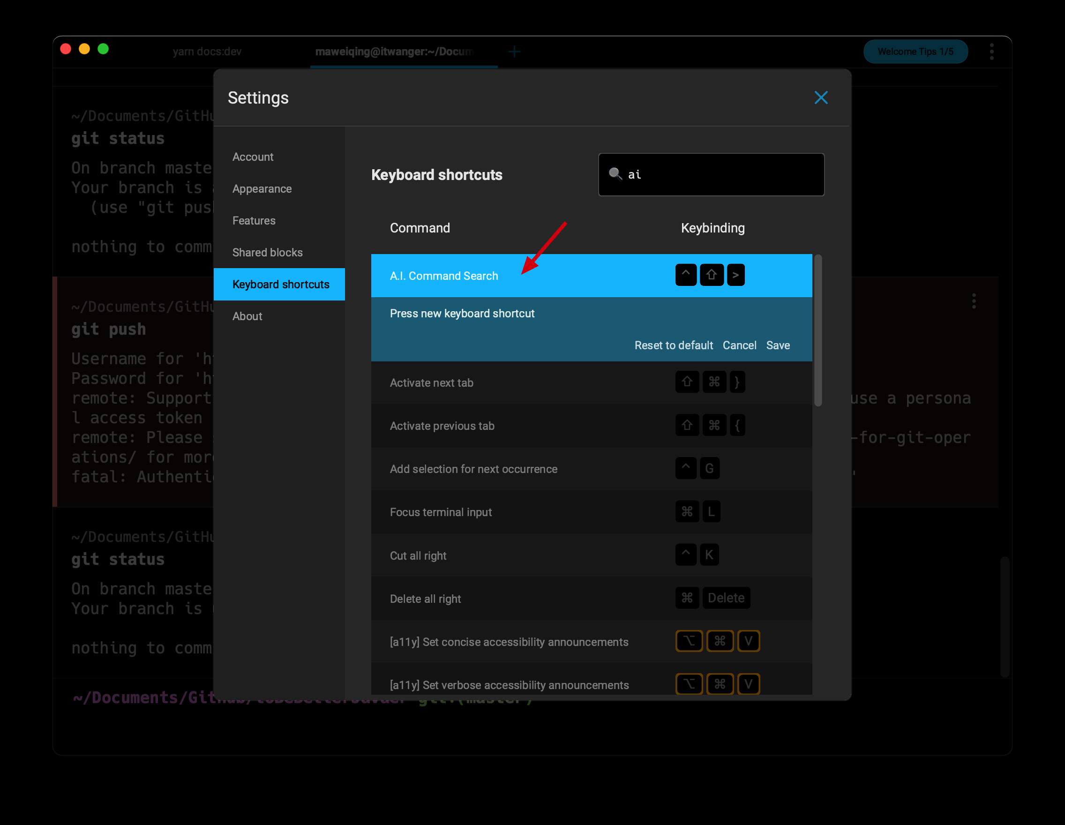The width and height of the screenshot is (1065, 825).
Task: Click the search magnifier icon in shortcuts field
Action: click(x=615, y=174)
